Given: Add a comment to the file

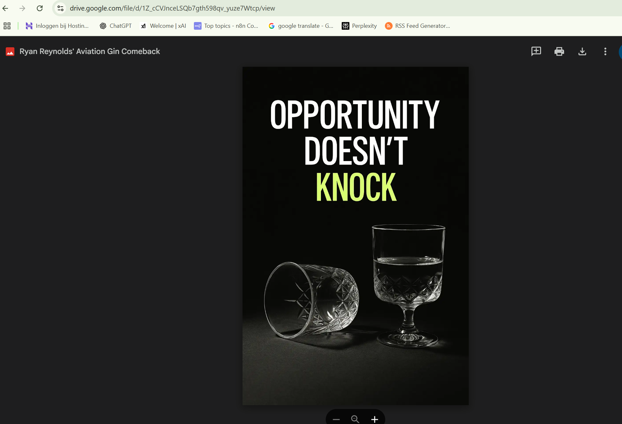Looking at the screenshot, I should tap(536, 51).
